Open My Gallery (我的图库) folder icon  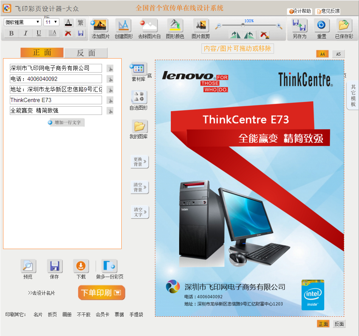139,126
